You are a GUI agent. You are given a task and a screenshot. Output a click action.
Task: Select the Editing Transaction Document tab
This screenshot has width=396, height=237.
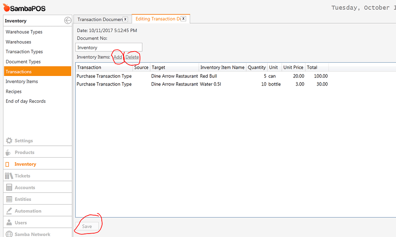tap(157, 18)
